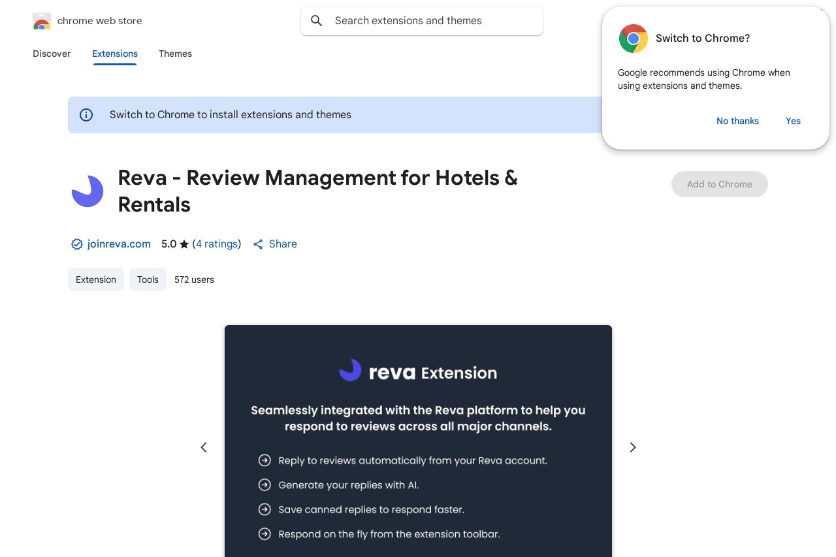Show next screenshot with right arrow

(x=632, y=447)
